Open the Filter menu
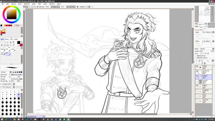The image size is (215, 121). click(x=40, y=4)
